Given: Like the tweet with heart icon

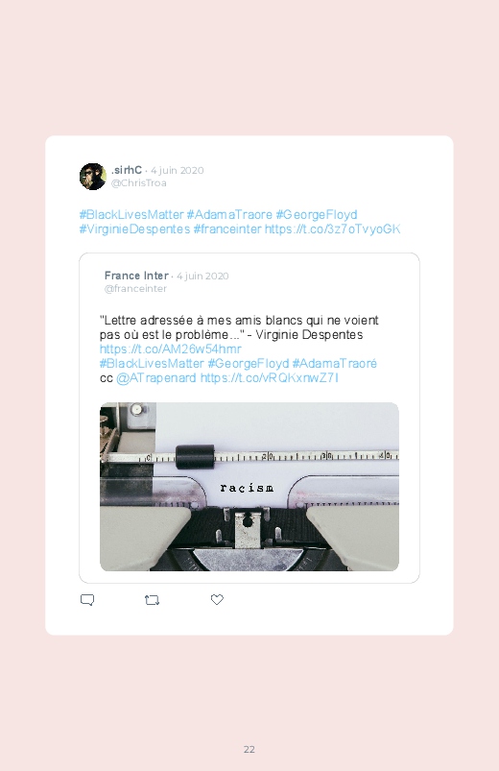Looking at the screenshot, I should tap(217, 599).
